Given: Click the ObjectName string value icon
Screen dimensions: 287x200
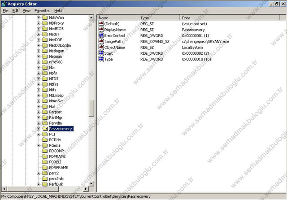Looking at the screenshot, I should pos(101,47).
